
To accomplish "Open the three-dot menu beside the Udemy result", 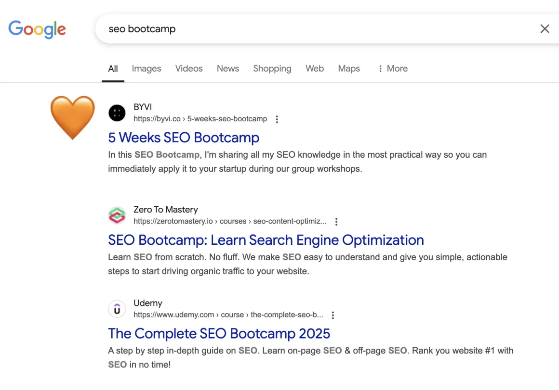I will (333, 315).
